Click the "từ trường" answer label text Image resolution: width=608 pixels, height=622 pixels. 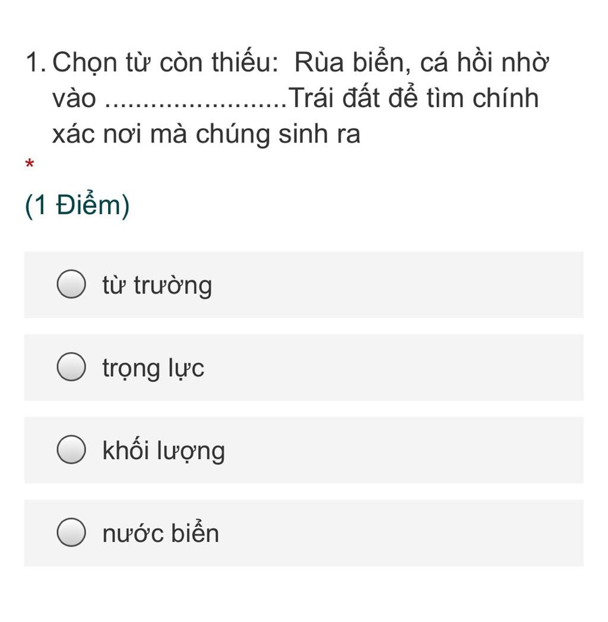tap(157, 285)
